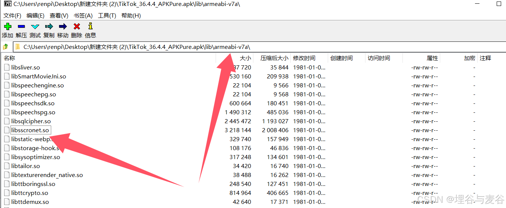The height and width of the screenshot is (208, 506).
Task: Select the libsqlcipher.so file name
Action: (x=31, y=121)
